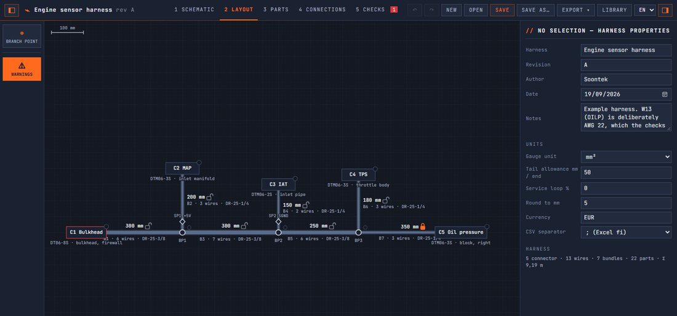
Task: Click the '150 mm' length value
Action: pyautogui.click(x=292, y=205)
